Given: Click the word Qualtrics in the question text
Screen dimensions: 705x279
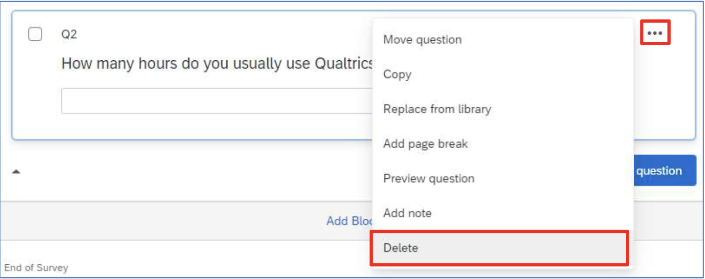Looking at the screenshot, I should click(344, 64).
